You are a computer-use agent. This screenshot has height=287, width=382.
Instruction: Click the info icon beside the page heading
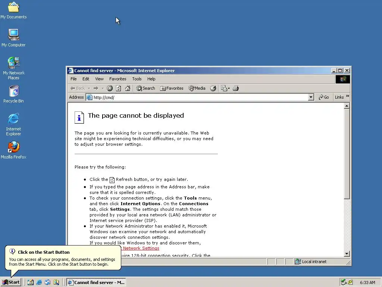[x=79, y=117]
